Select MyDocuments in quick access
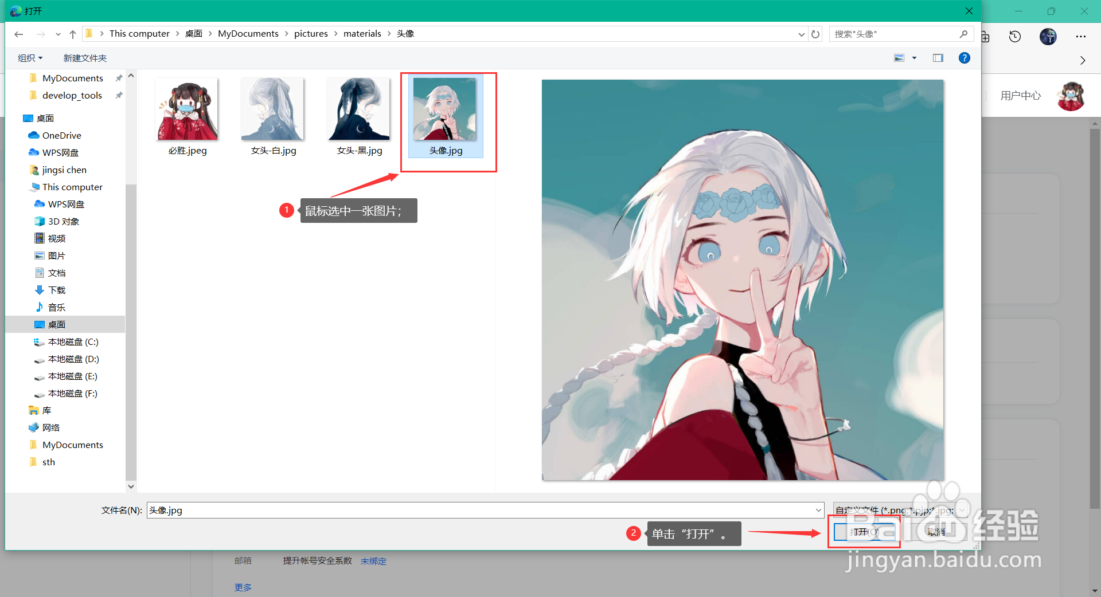Image resolution: width=1101 pixels, height=597 pixels. (72, 78)
